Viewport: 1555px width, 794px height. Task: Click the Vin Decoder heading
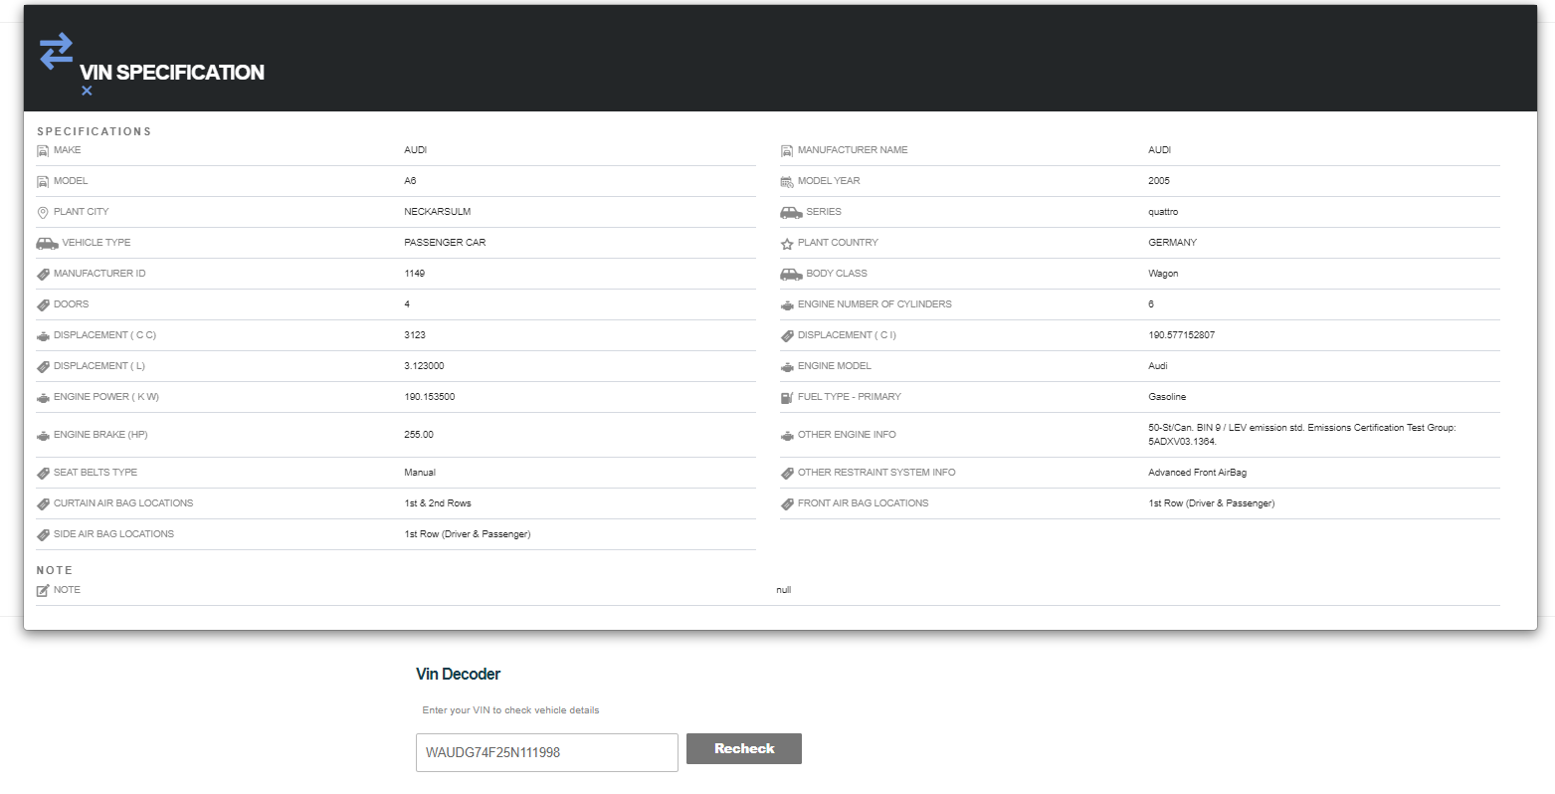click(458, 674)
